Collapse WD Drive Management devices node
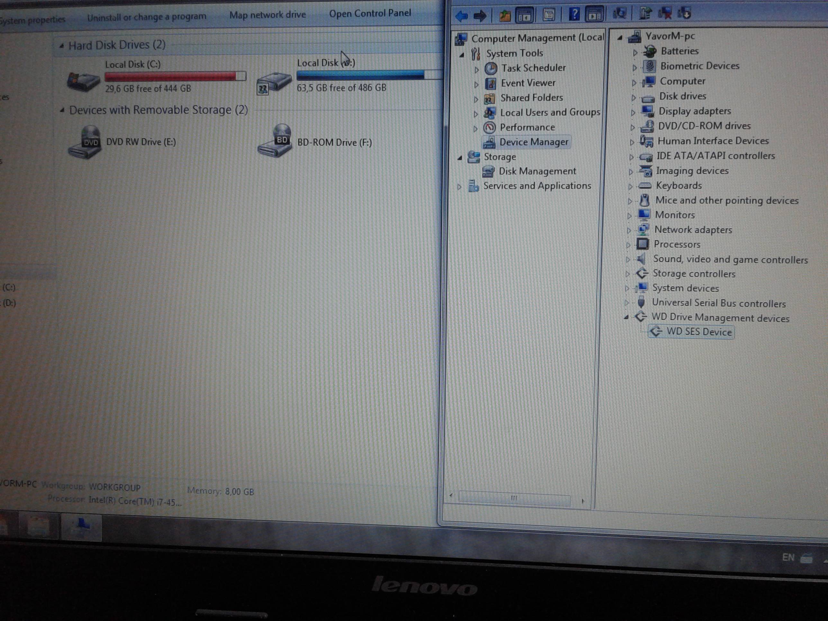828x621 pixels. (x=626, y=318)
